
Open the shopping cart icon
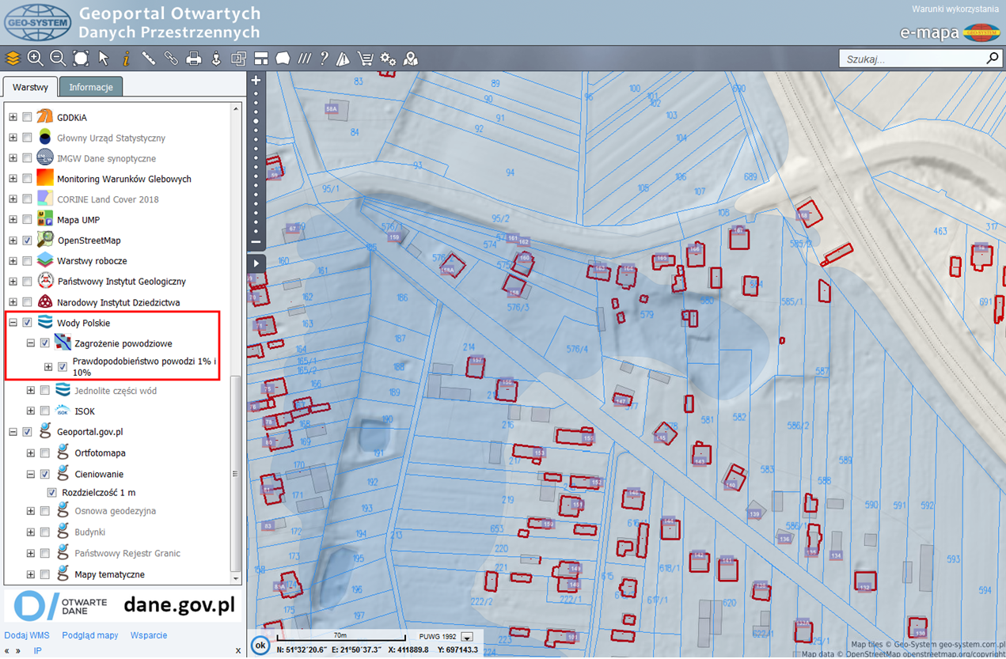coord(365,59)
